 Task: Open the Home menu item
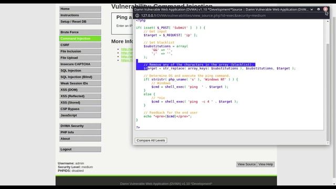tap(80, 9)
